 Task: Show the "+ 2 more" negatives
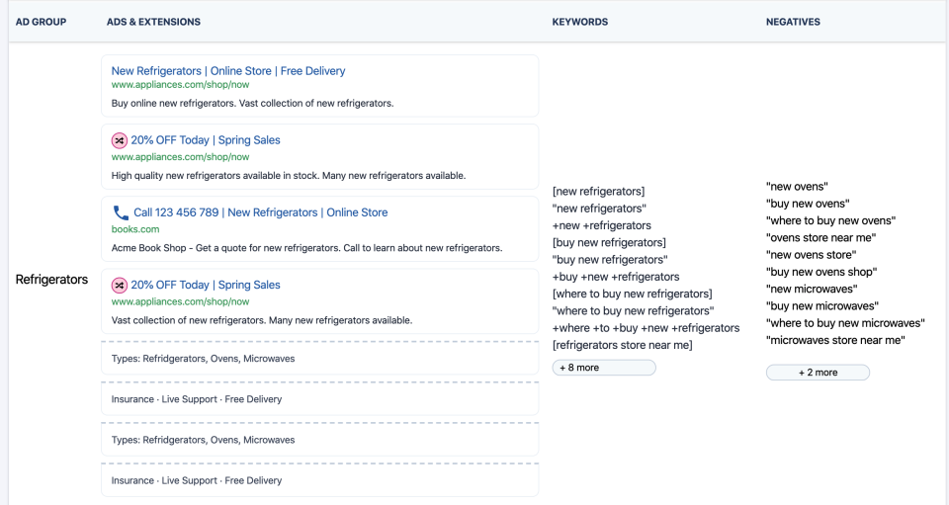tap(818, 373)
